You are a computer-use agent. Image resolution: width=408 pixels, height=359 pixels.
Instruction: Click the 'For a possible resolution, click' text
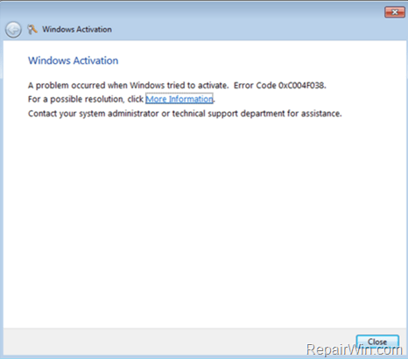tap(86, 99)
